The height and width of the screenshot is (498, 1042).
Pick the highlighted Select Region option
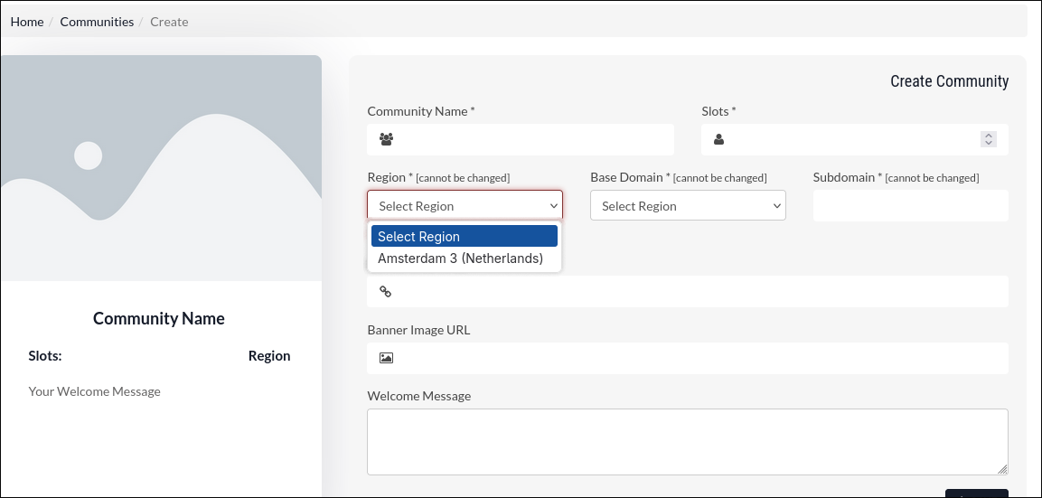point(464,236)
